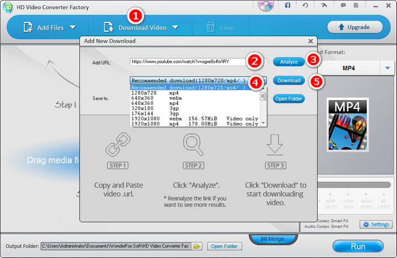Click the bottom Open Folder button

(x=225, y=246)
